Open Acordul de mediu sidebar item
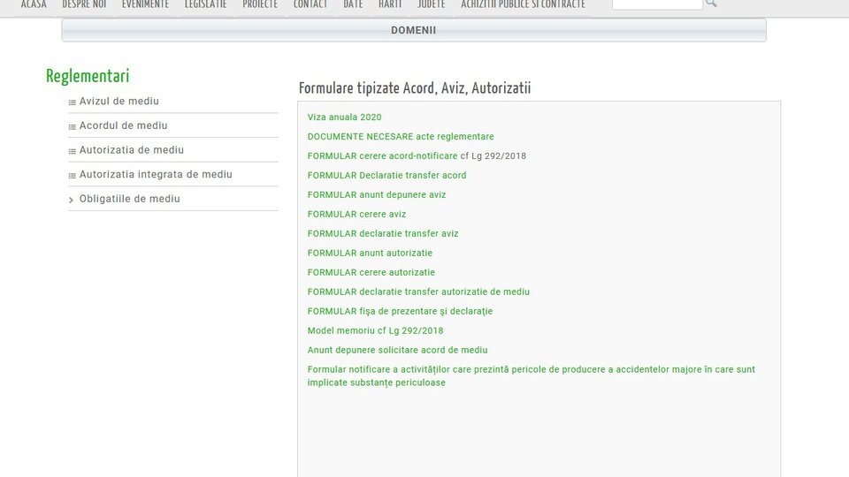This screenshot has width=849, height=477. pyautogui.click(x=123, y=125)
